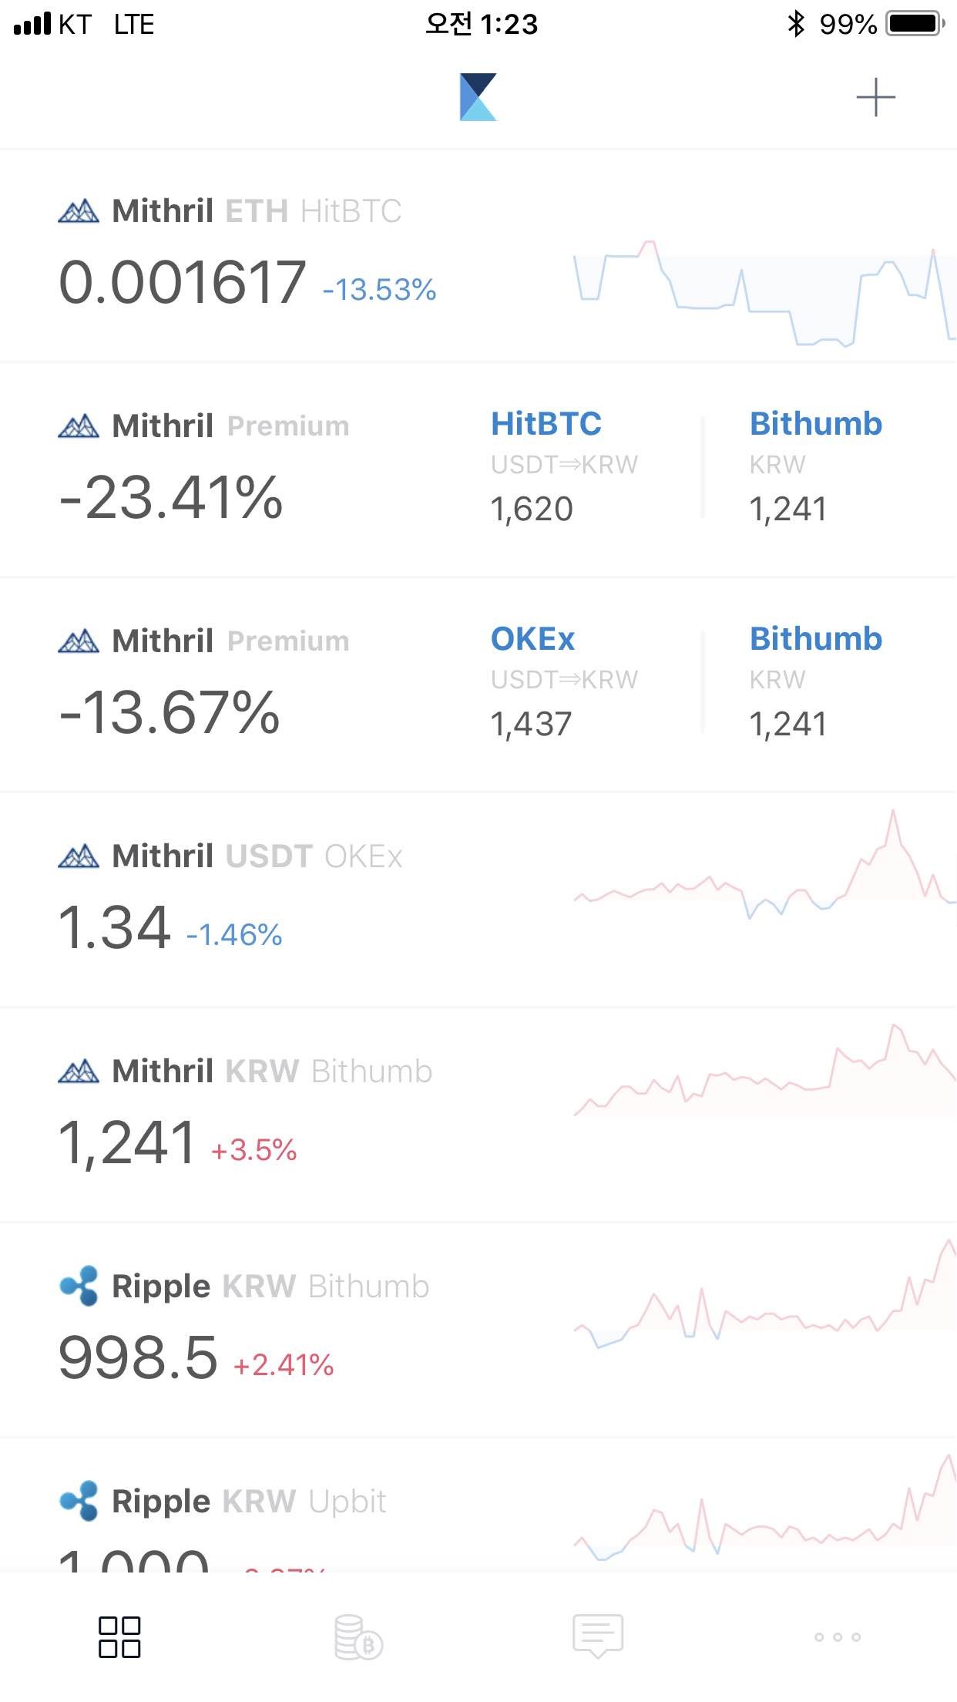Tap the Mithril coin icon on ETH row
Screen dimensions: 957x1702
[x=79, y=210]
